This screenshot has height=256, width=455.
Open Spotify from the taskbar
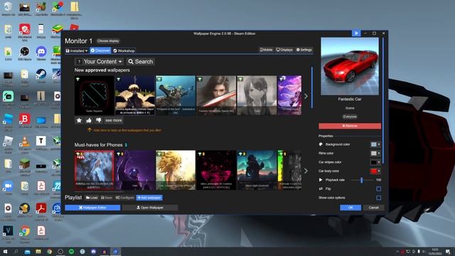pos(71,251)
